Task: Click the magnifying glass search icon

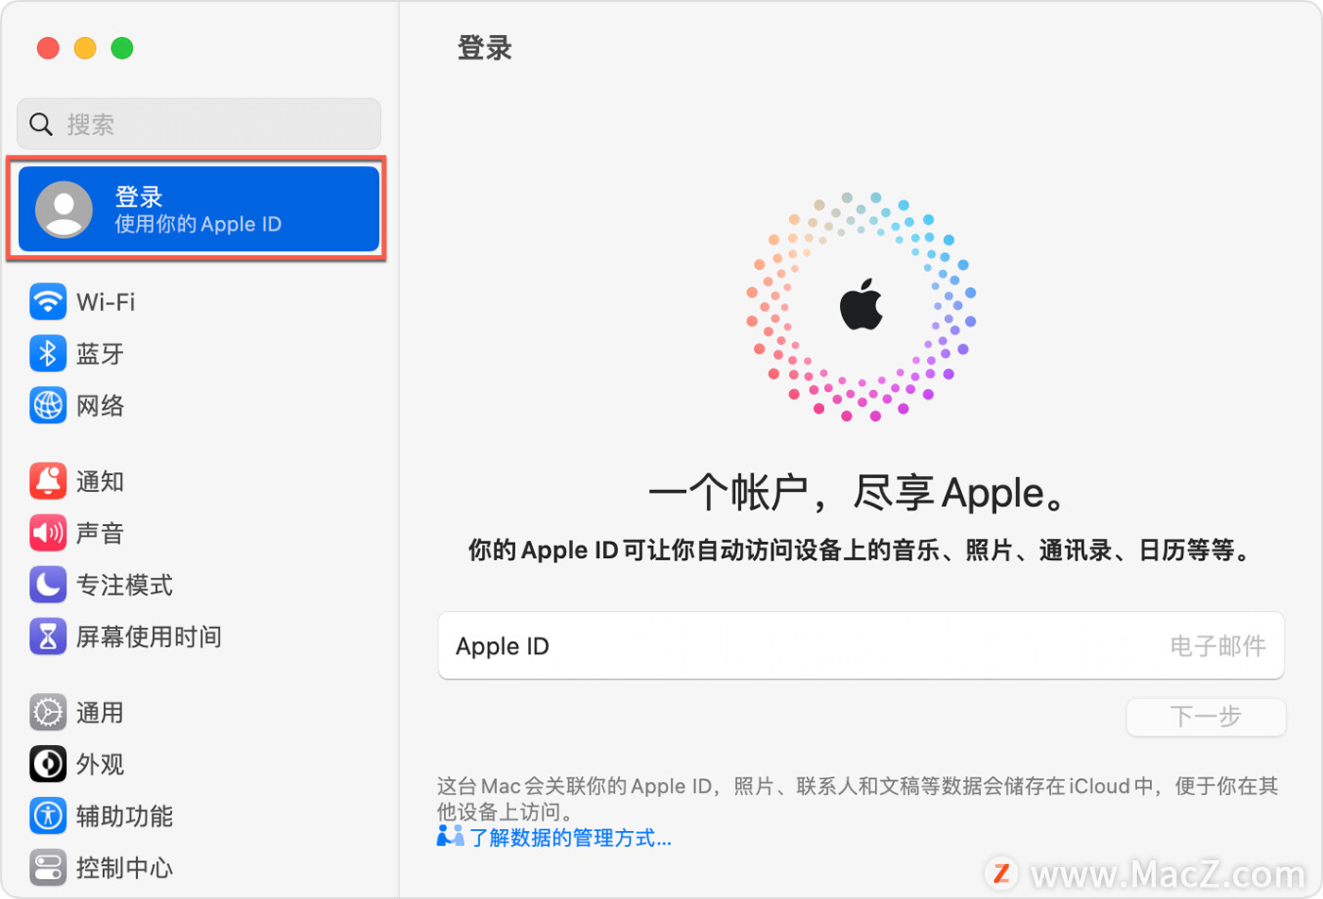Action: pyautogui.click(x=41, y=124)
